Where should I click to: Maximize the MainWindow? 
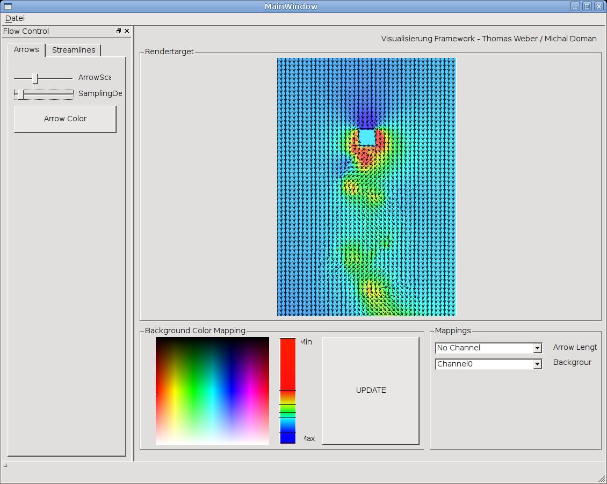point(587,6)
